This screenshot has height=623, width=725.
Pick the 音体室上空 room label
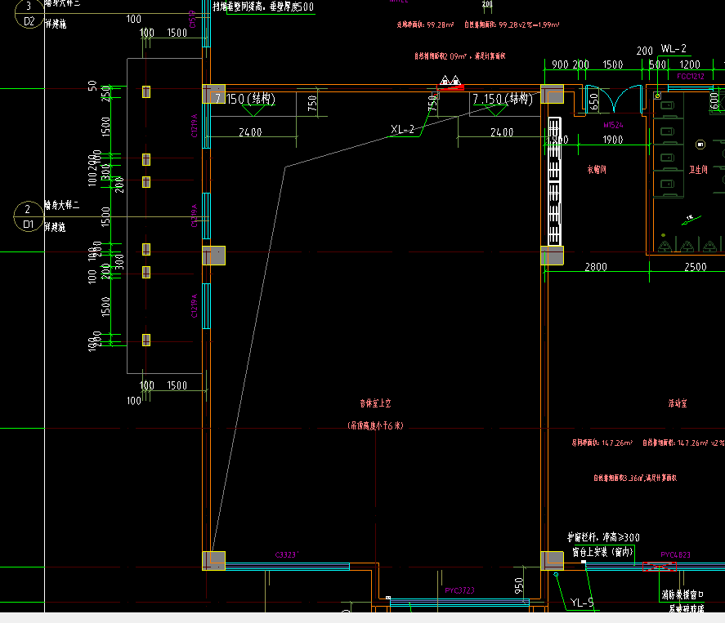point(375,403)
